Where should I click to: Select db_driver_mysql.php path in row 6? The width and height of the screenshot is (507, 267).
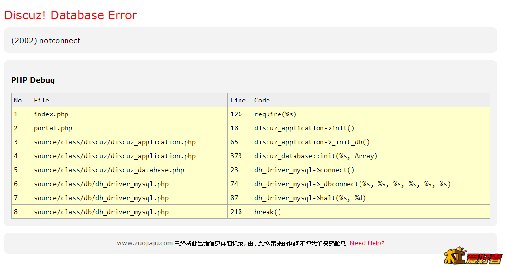tap(101, 184)
